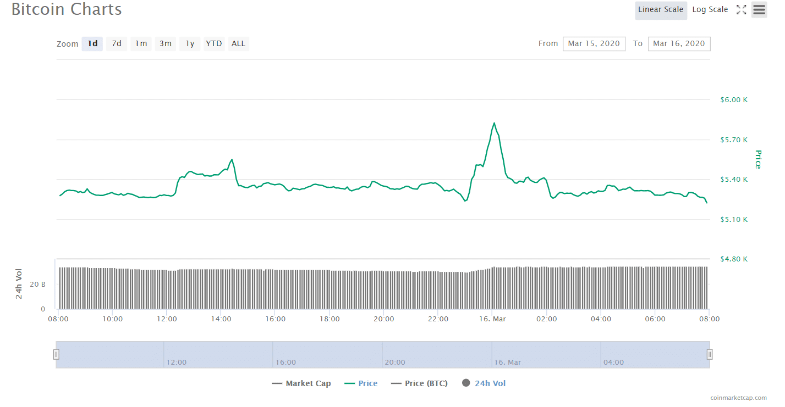785x407 pixels.
Task: Edit the From date field
Action: click(594, 44)
